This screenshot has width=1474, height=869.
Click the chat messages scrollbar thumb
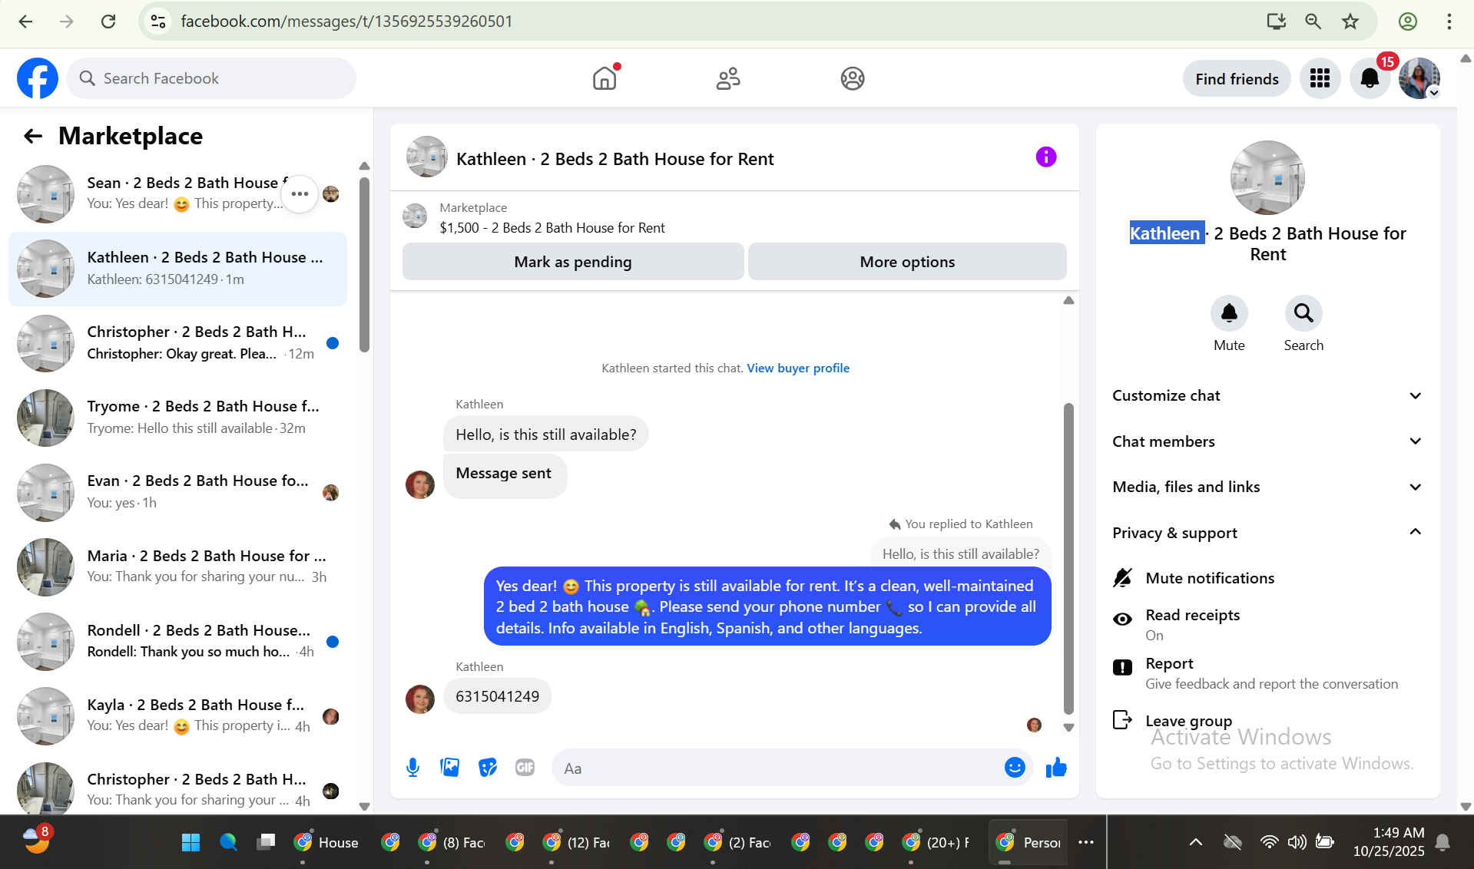click(1068, 558)
